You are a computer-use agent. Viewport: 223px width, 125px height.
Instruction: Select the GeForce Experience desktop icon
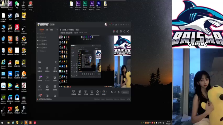click(x=3, y=99)
